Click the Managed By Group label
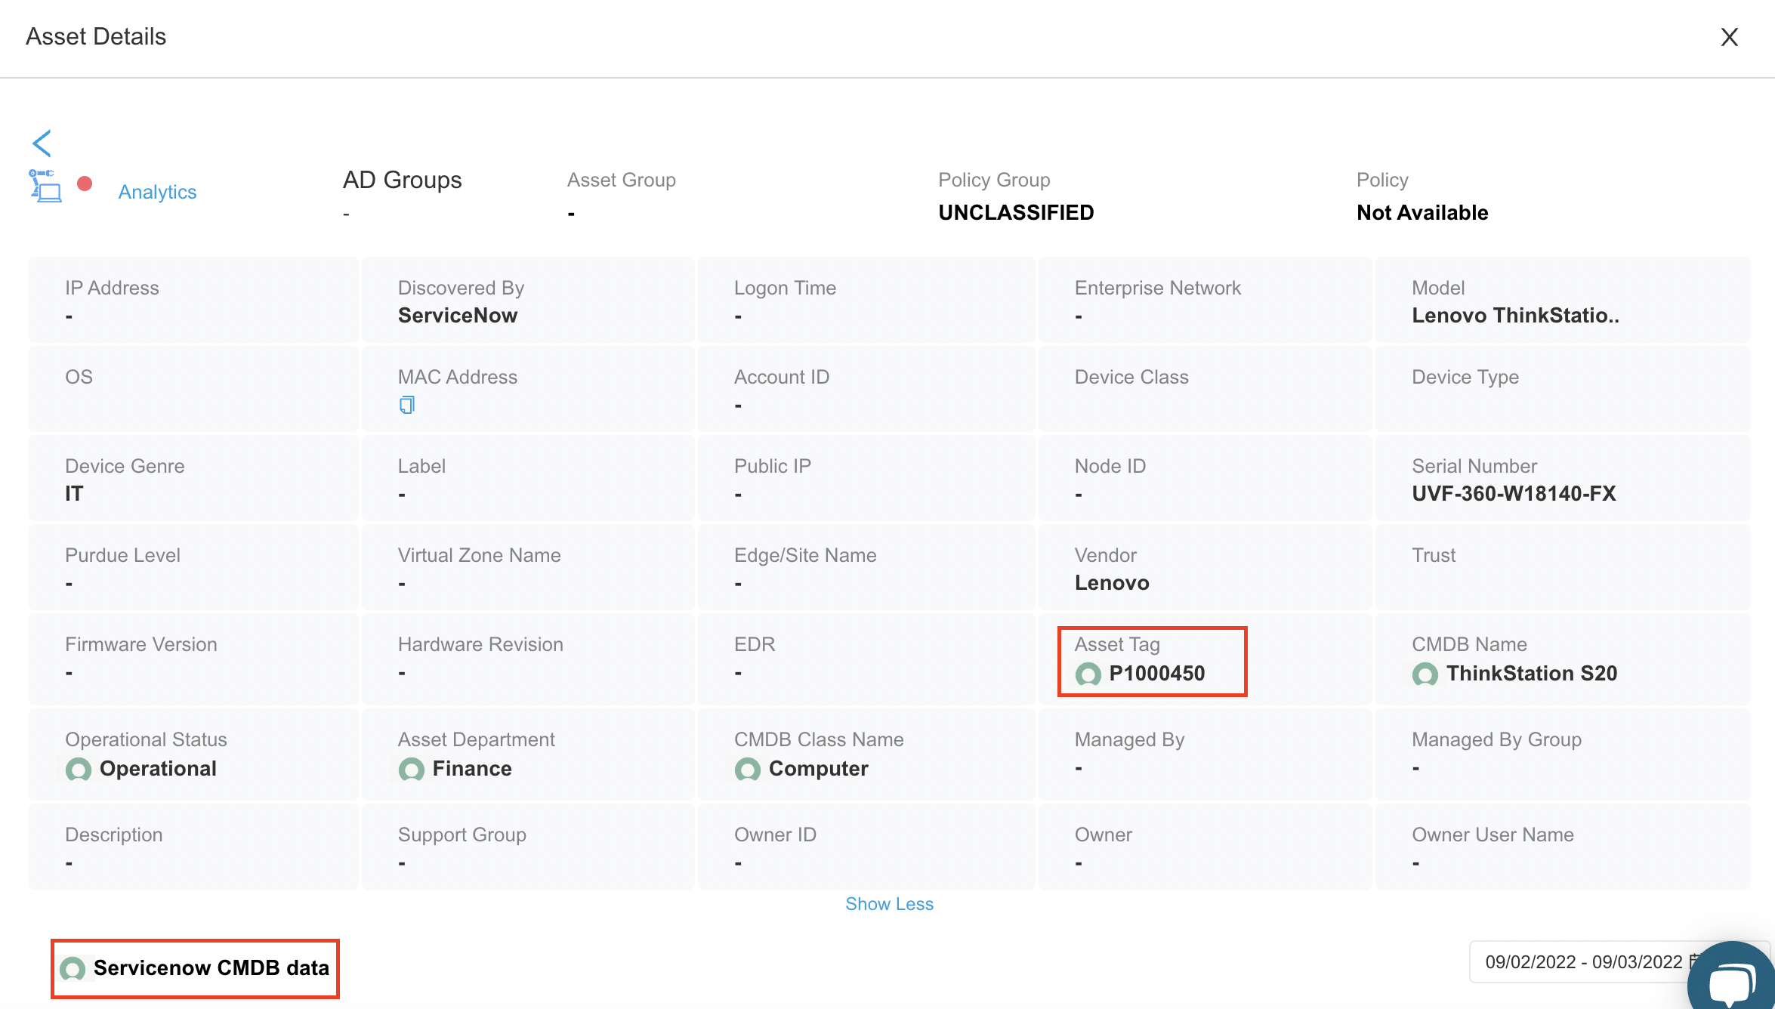Screen dimensions: 1775x1009 1496,739
